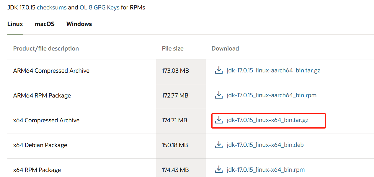Select the x64 RPM Package description
The height and width of the screenshot is (177, 374).
tap(37, 170)
